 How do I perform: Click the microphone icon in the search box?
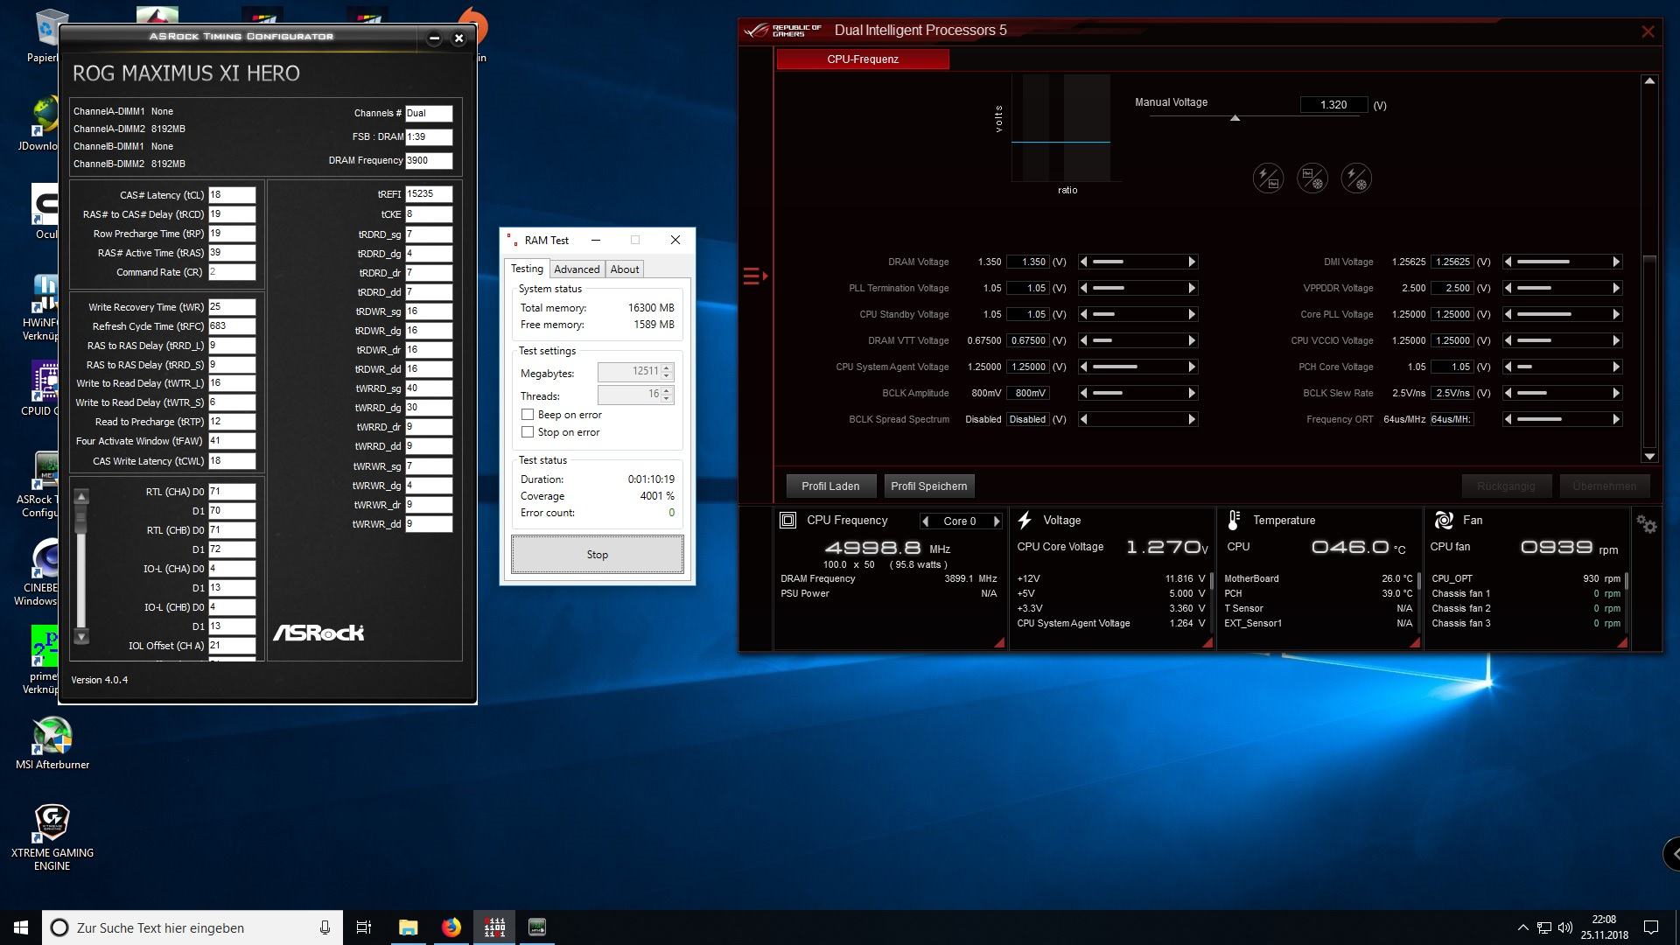pos(325,927)
